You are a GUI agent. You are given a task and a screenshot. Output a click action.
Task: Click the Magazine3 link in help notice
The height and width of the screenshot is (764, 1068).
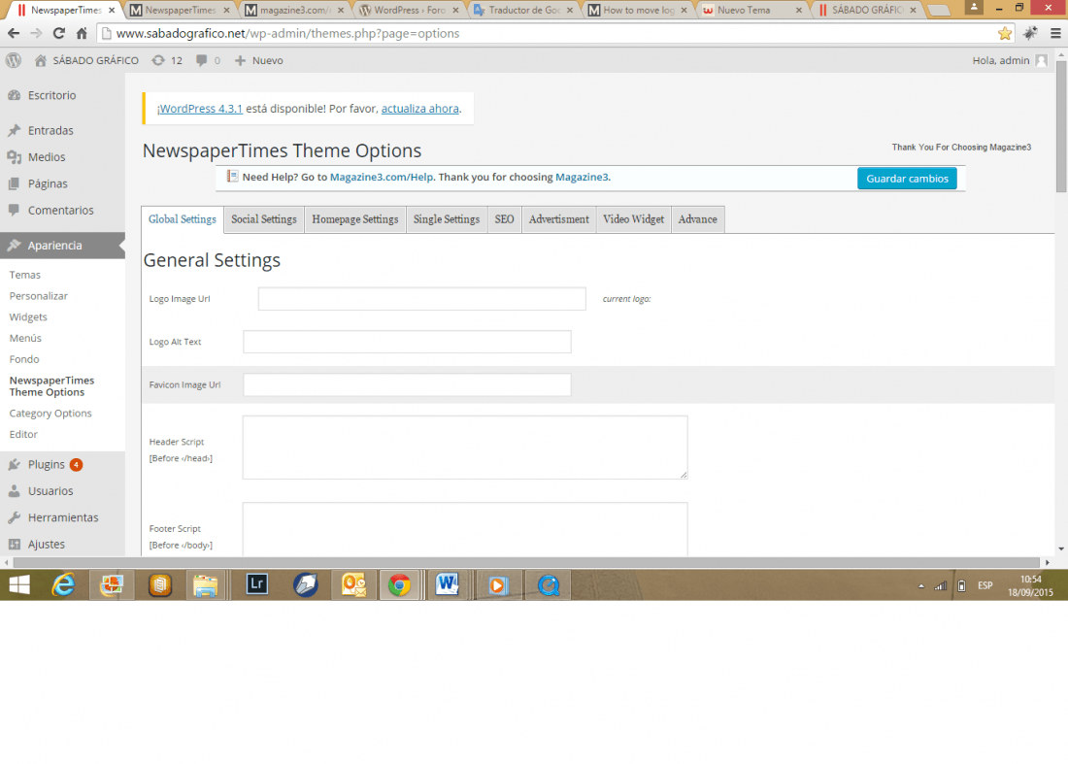click(582, 177)
